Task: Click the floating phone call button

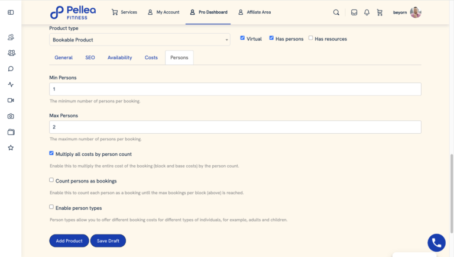Action: [436, 243]
